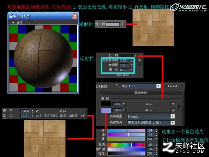The width and height of the screenshot is (209, 157).
Task: Click the spinner beside second 100.0 in 前:侧
Action: coord(124,110)
